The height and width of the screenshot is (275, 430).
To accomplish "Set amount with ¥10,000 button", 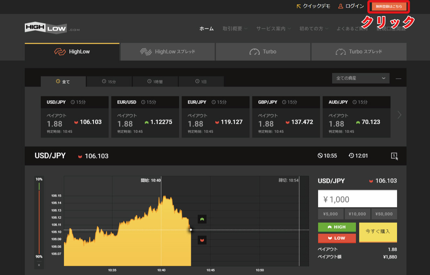I will [x=357, y=214].
